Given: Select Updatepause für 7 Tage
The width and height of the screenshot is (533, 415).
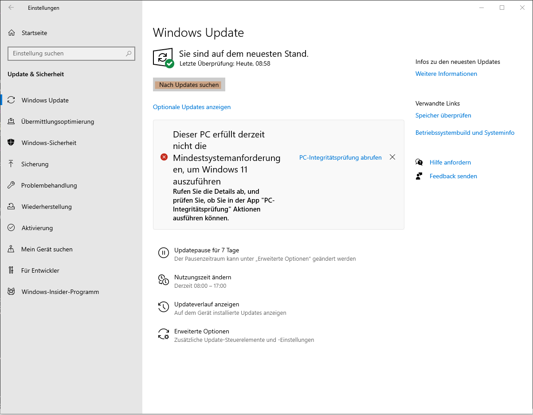Looking at the screenshot, I should [257, 254].
